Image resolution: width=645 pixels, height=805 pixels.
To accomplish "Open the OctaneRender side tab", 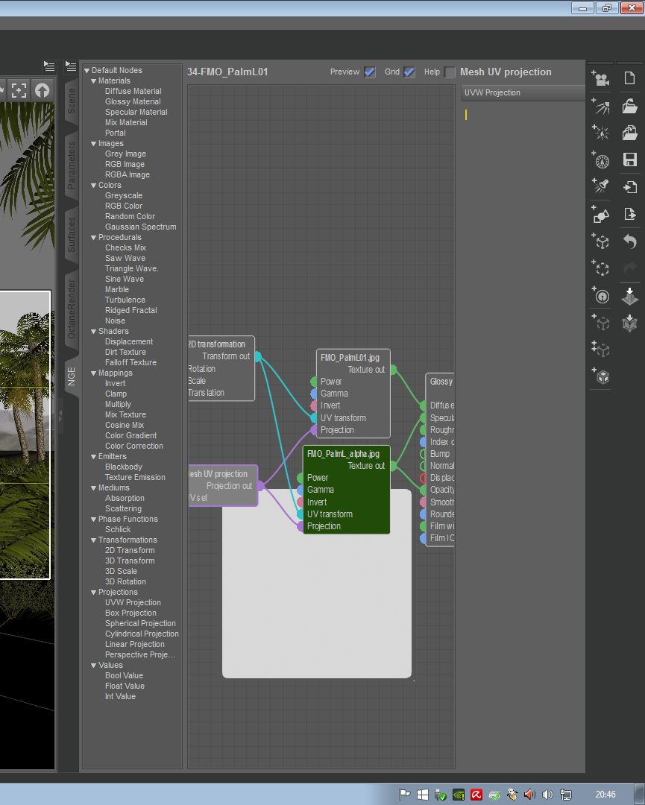I will (x=72, y=308).
